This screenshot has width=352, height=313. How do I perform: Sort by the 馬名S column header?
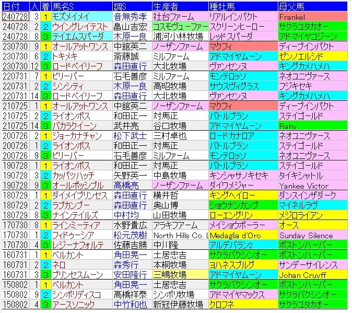[82, 7]
